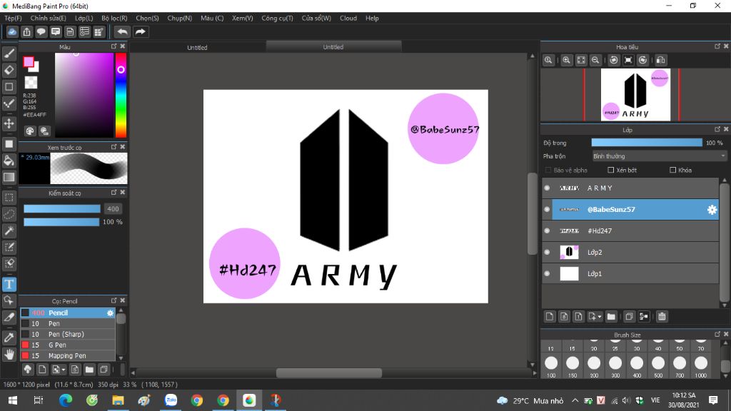Open the Tệp(F) menu
731x411 pixels.
click(13, 18)
